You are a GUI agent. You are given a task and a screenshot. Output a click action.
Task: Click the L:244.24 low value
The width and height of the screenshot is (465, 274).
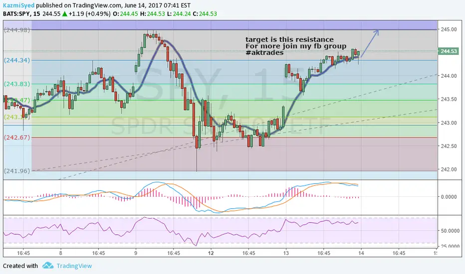[179, 13]
